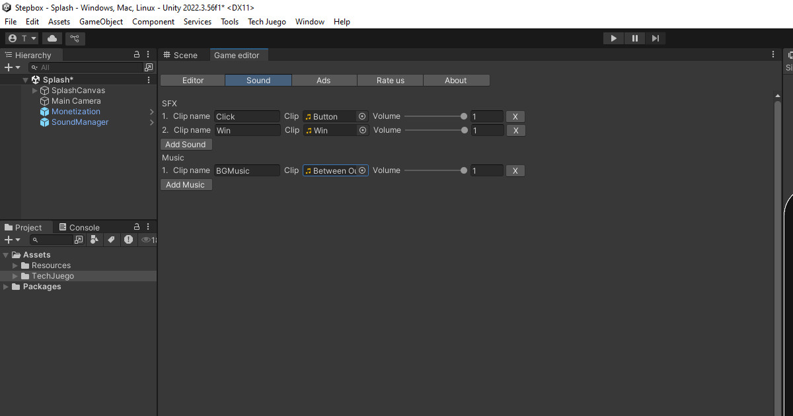Viewport: 793px width, 416px height.
Task: Toggle the Hierarchy panel lock icon
Action: click(x=137, y=55)
